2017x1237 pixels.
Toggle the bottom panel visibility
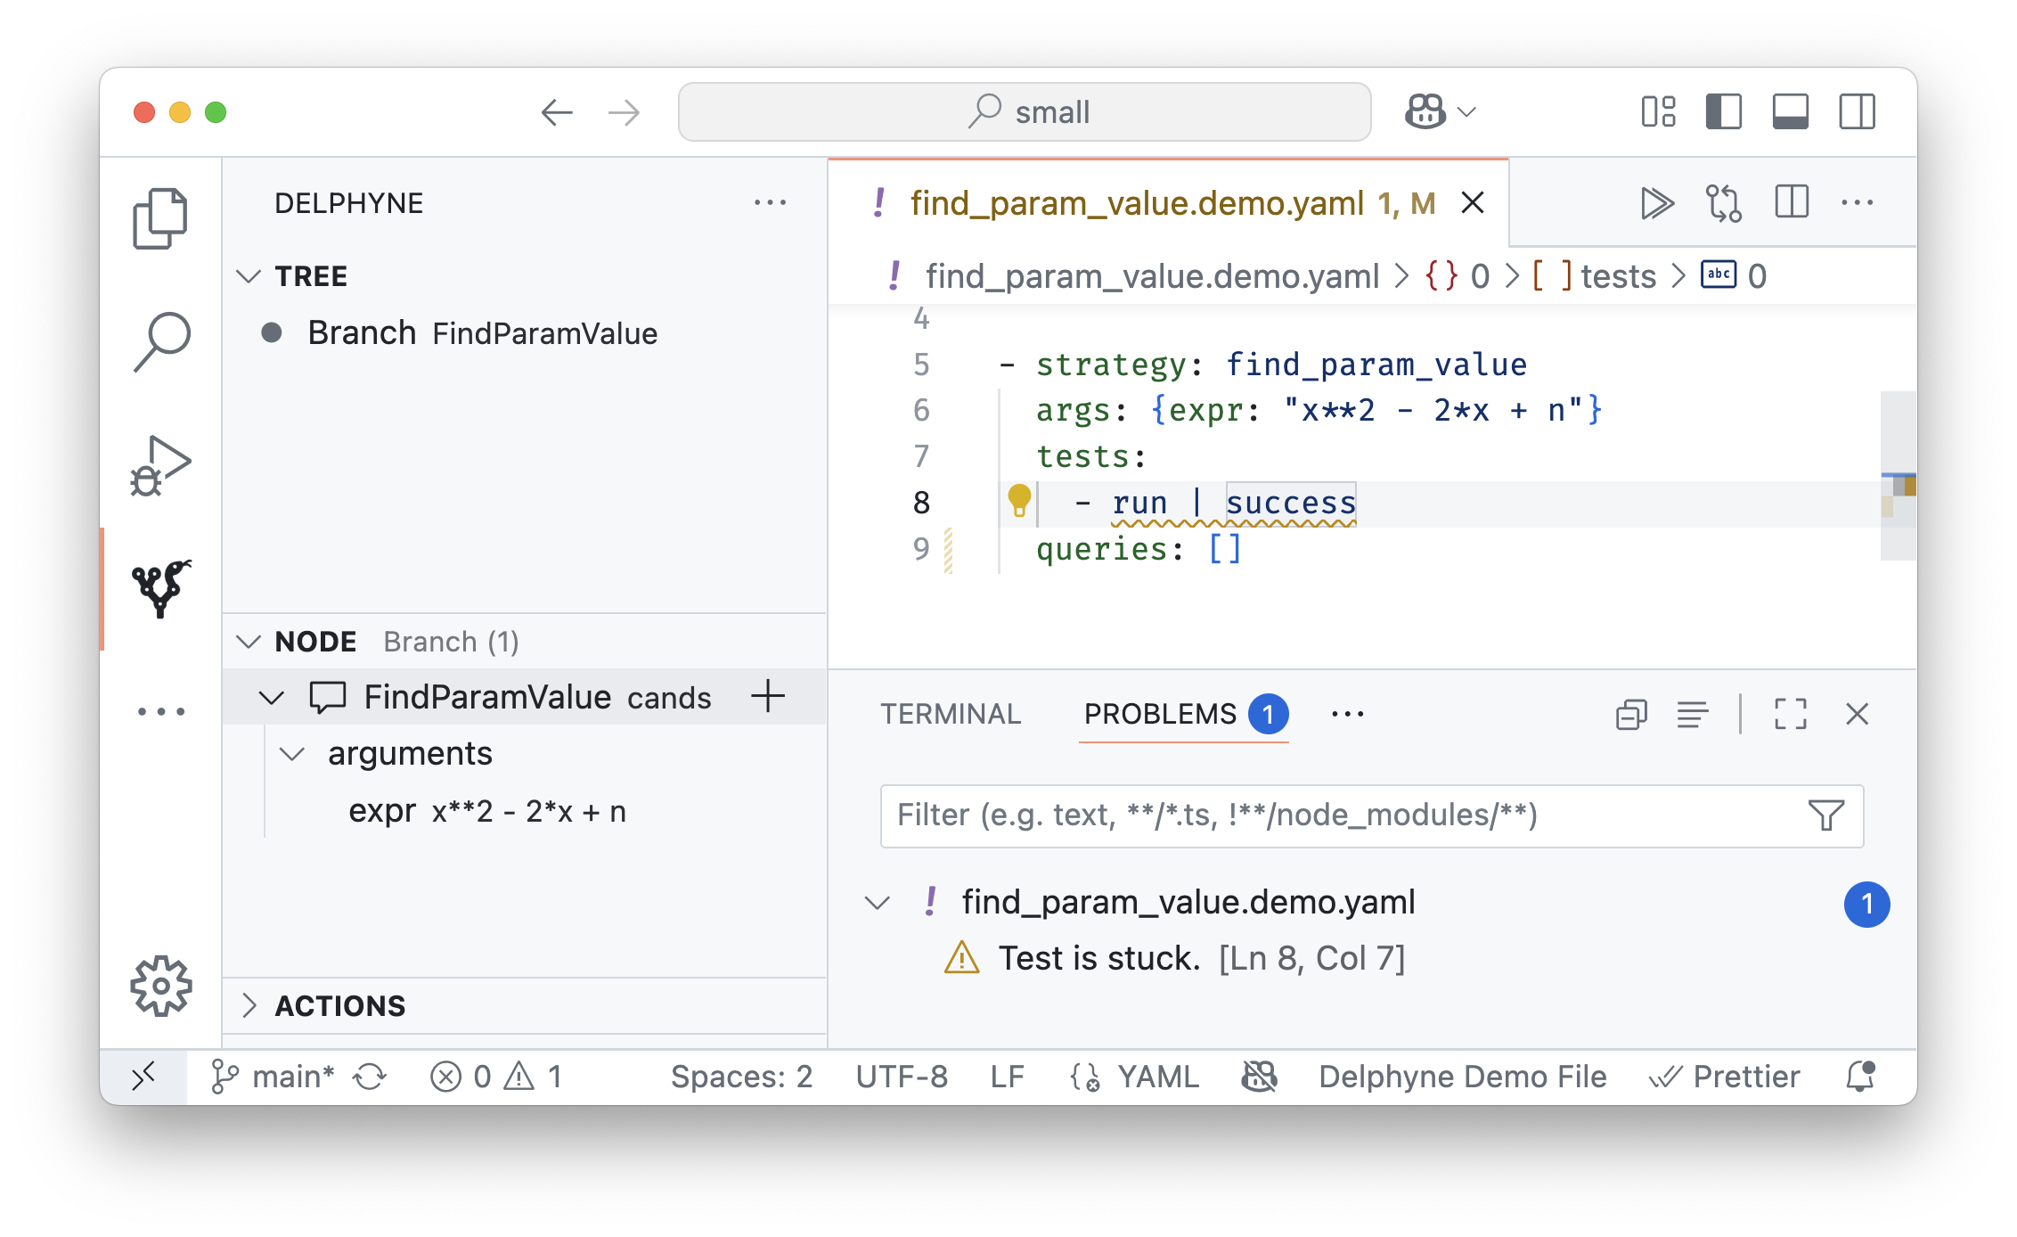(x=1791, y=112)
